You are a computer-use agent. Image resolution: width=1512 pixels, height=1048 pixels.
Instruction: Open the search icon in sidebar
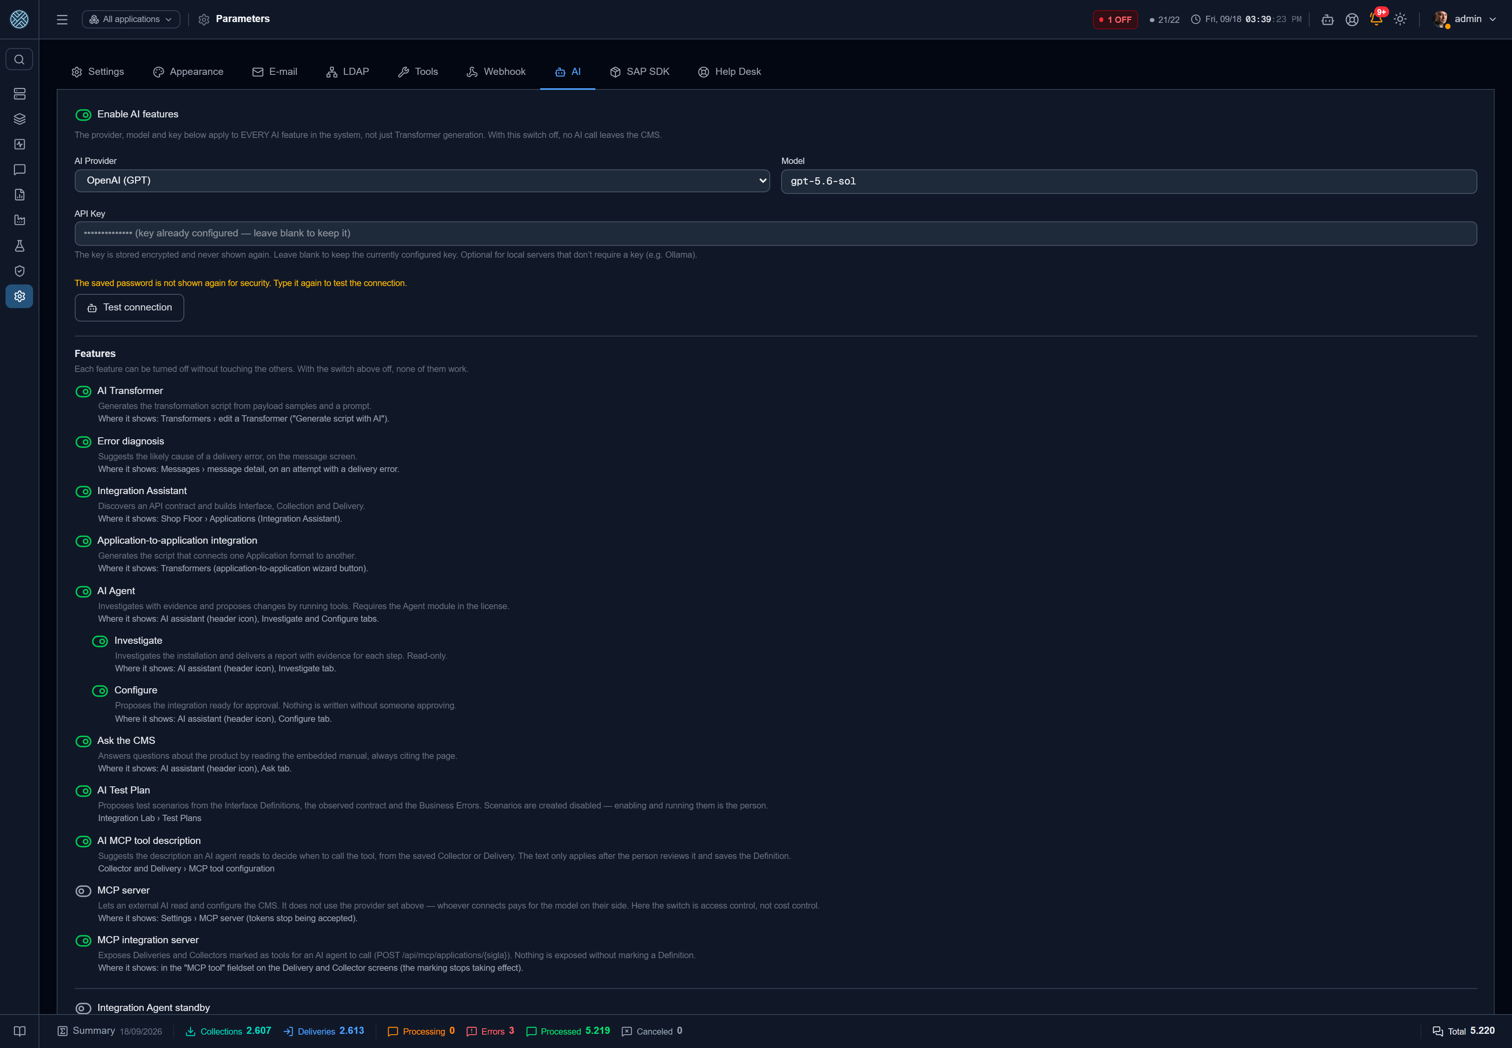click(x=19, y=60)
